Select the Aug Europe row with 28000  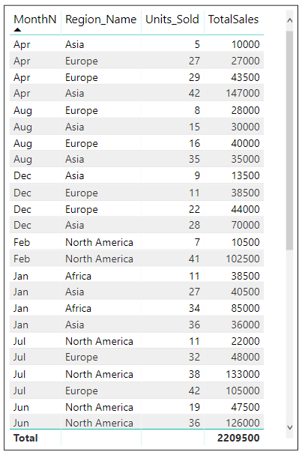(x=136, y=110)
